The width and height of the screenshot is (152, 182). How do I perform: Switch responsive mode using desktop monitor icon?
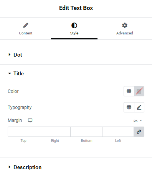[x=30, y=120]
